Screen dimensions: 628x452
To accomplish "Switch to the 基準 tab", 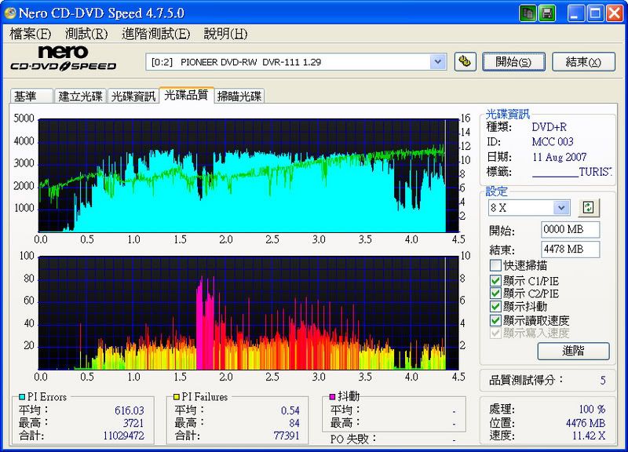I will (31, 96).
